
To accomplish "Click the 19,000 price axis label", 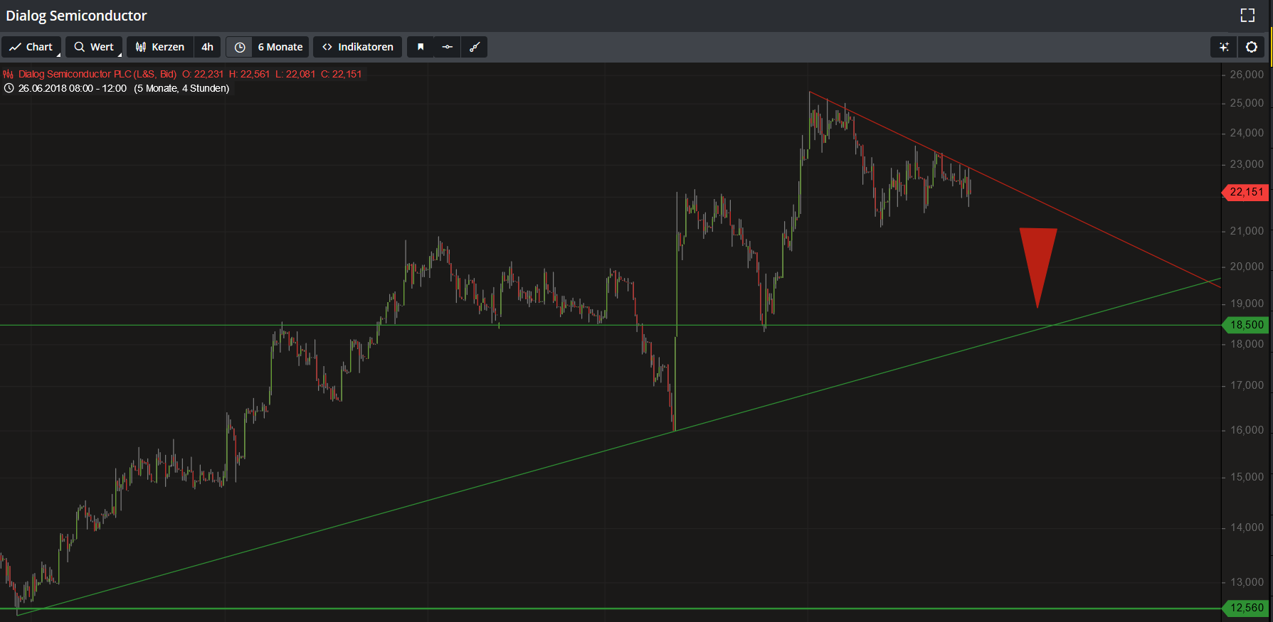I will 1247,304.
